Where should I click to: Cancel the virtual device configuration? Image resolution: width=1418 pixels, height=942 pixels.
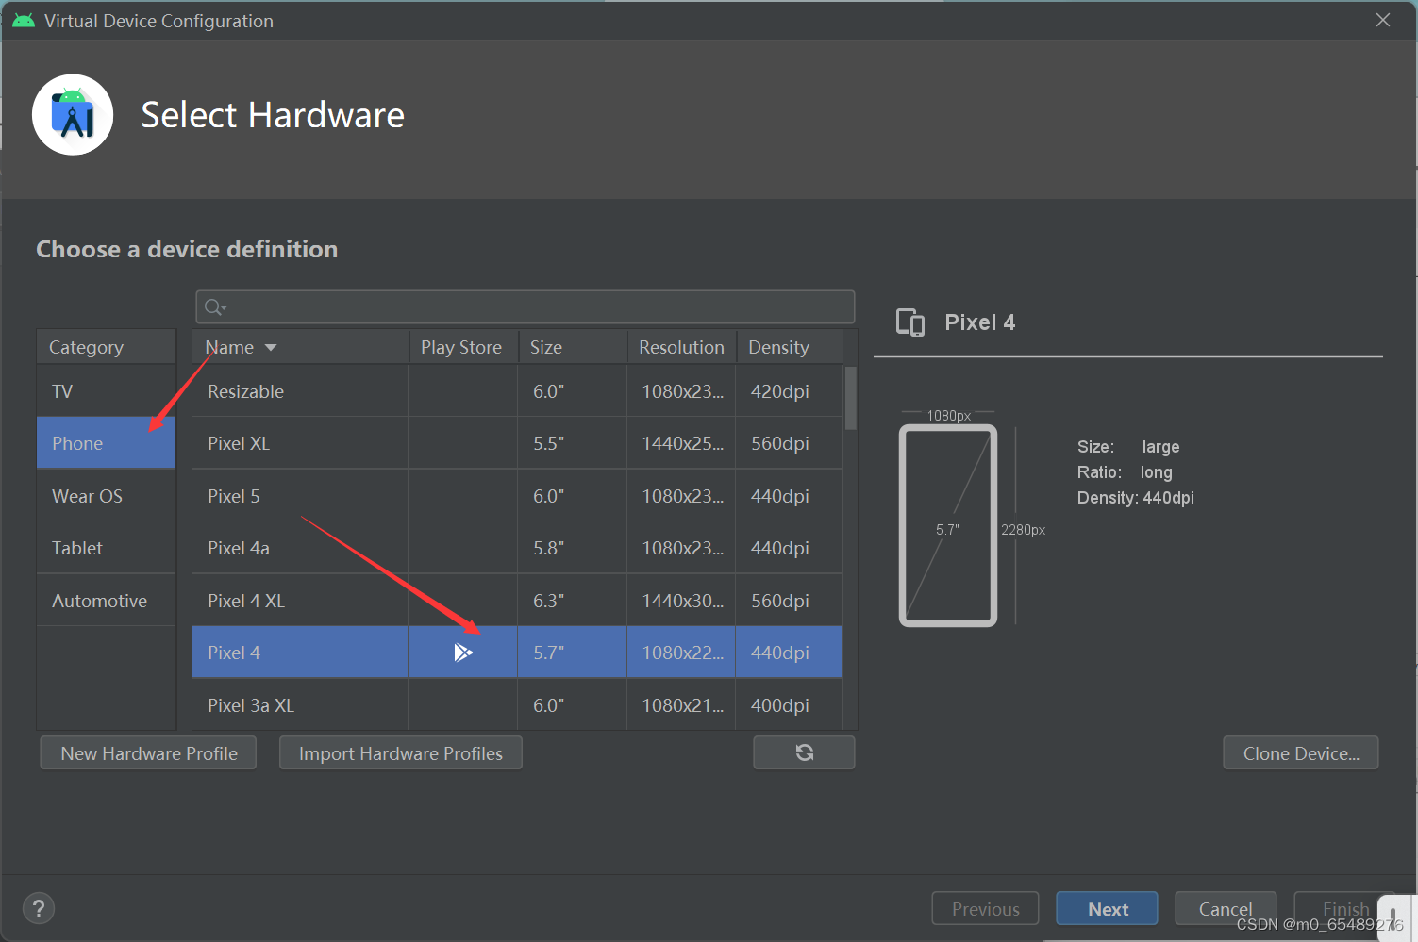[x=1226, y=909]
